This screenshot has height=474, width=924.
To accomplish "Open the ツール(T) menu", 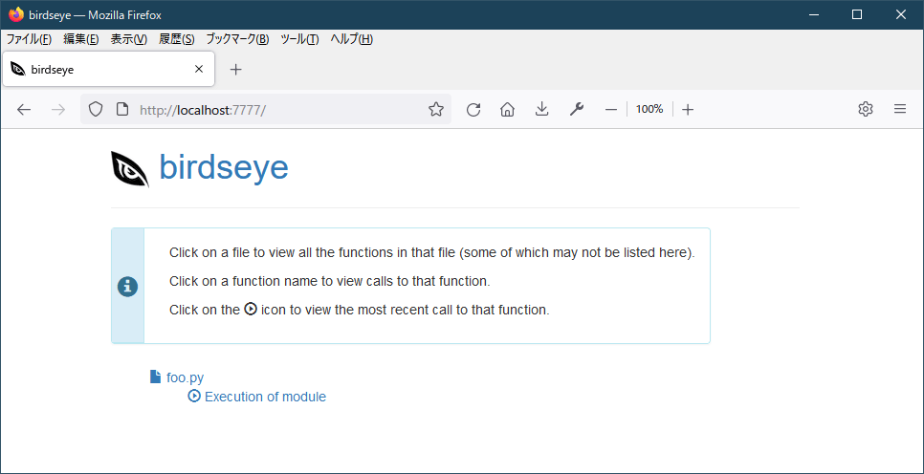I will pyautogui.click(x=300, y=39).
